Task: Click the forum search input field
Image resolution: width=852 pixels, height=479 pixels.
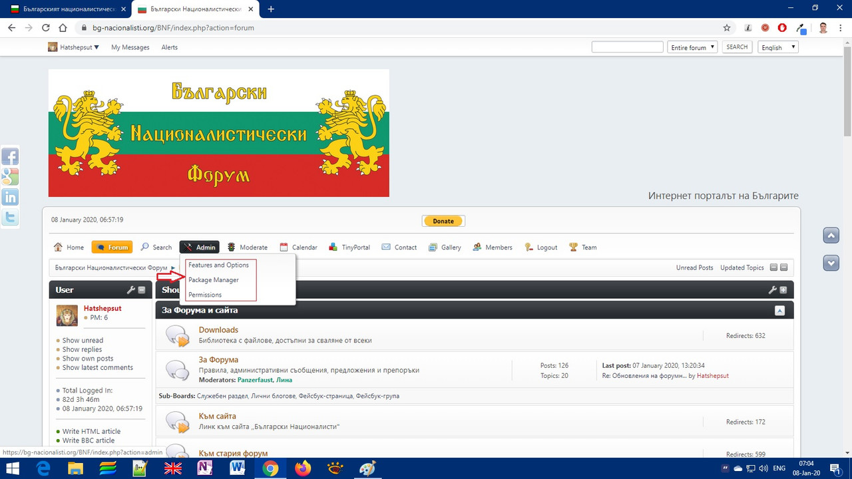Action: click(x=628, y=47)
